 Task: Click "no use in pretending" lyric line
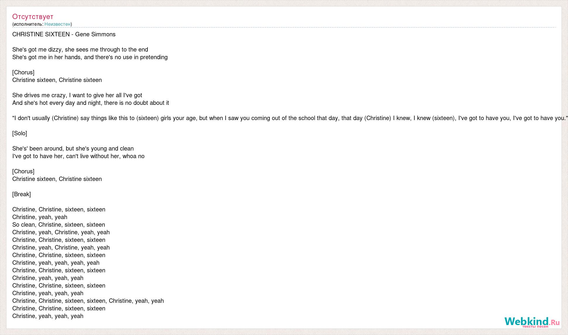click(x=90, y=57)
